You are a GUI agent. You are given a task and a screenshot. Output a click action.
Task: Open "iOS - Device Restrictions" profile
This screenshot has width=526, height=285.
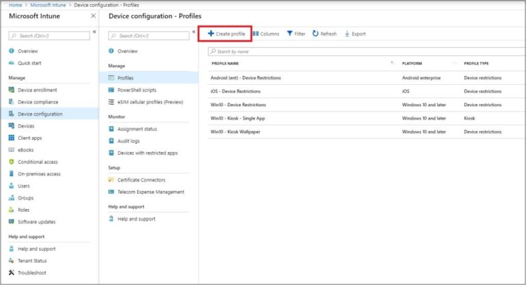click(236, 91)
